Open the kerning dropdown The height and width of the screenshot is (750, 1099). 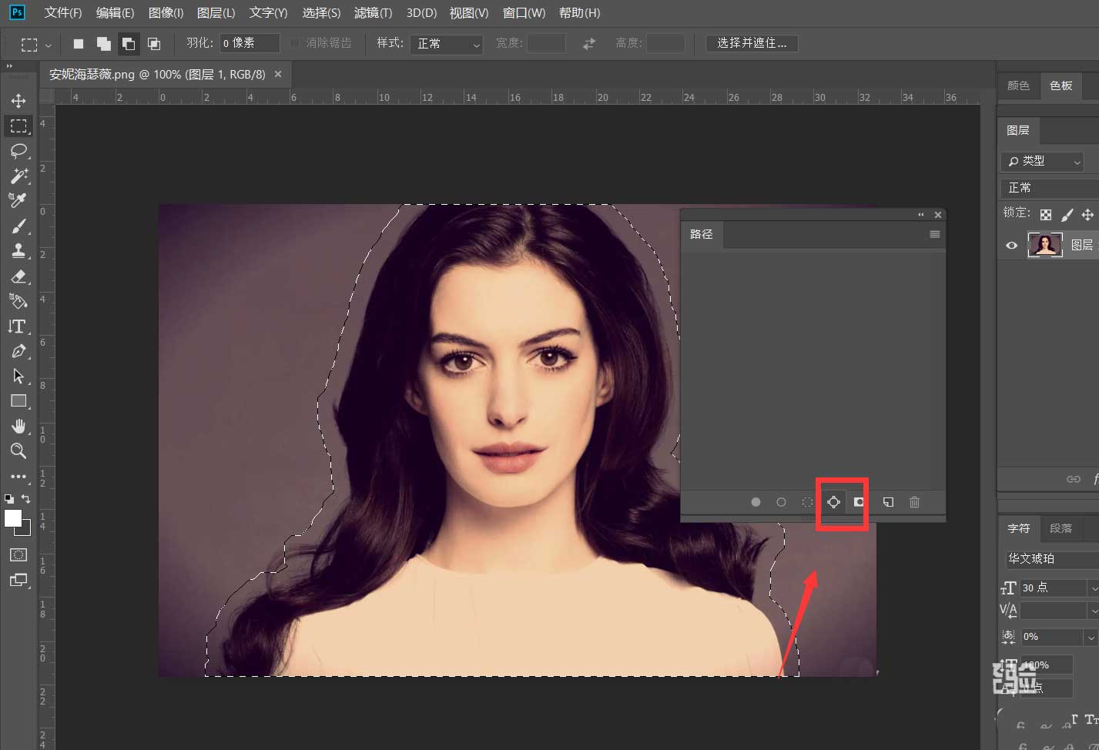point(1094,611)
